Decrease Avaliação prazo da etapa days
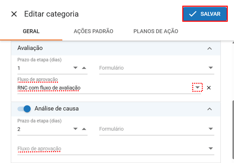This screenshot has width=234, height=163. pos(75,68)
